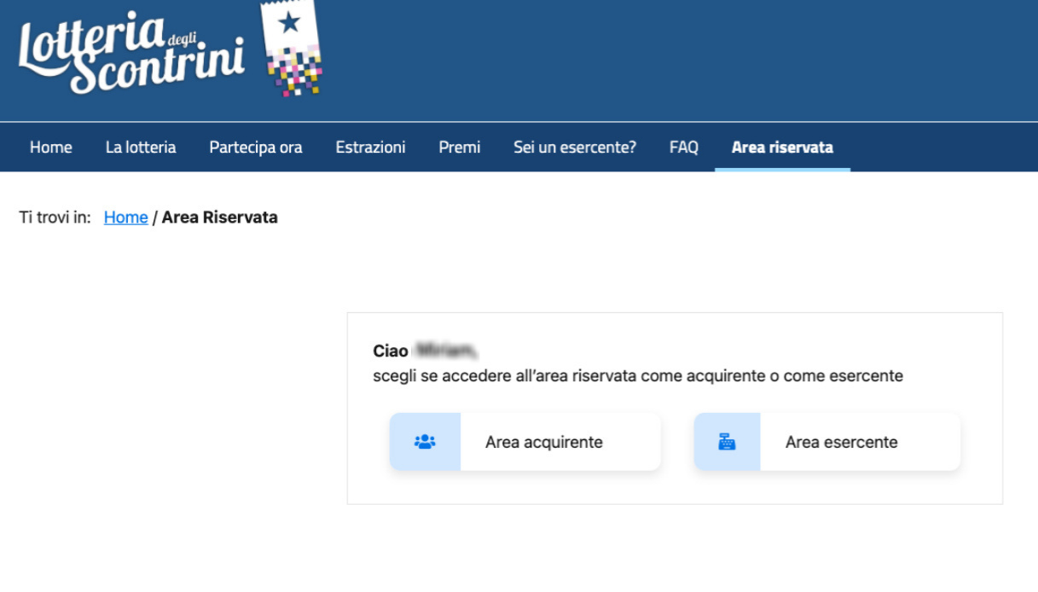
Task: Click the people icon for Area acquirente
Action: 425,442
